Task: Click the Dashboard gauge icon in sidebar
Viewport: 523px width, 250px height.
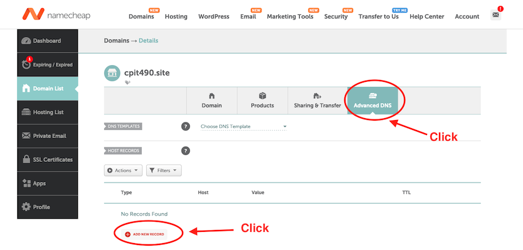Action: tap(26, 41)
